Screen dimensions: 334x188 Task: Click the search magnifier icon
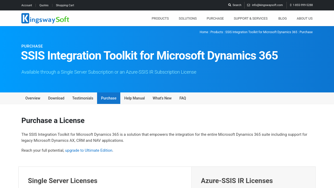[230, 5]
